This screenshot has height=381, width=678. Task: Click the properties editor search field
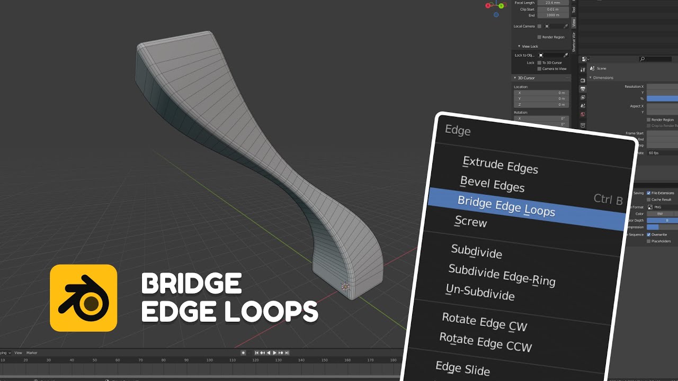click(x=655, y=59)
